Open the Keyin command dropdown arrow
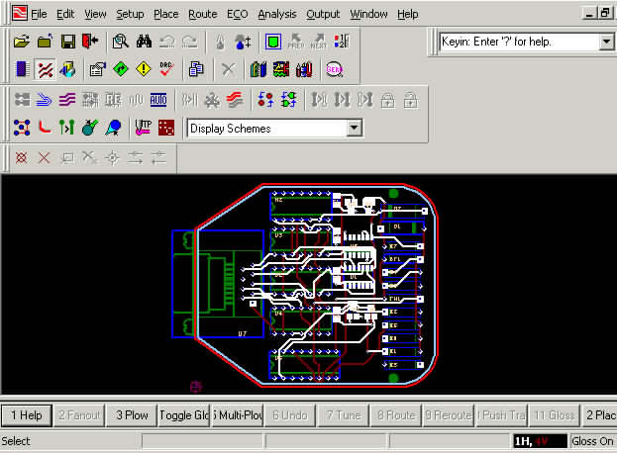Image resolution: width=617 pixels, height=453 pixels. click(606, 43)
